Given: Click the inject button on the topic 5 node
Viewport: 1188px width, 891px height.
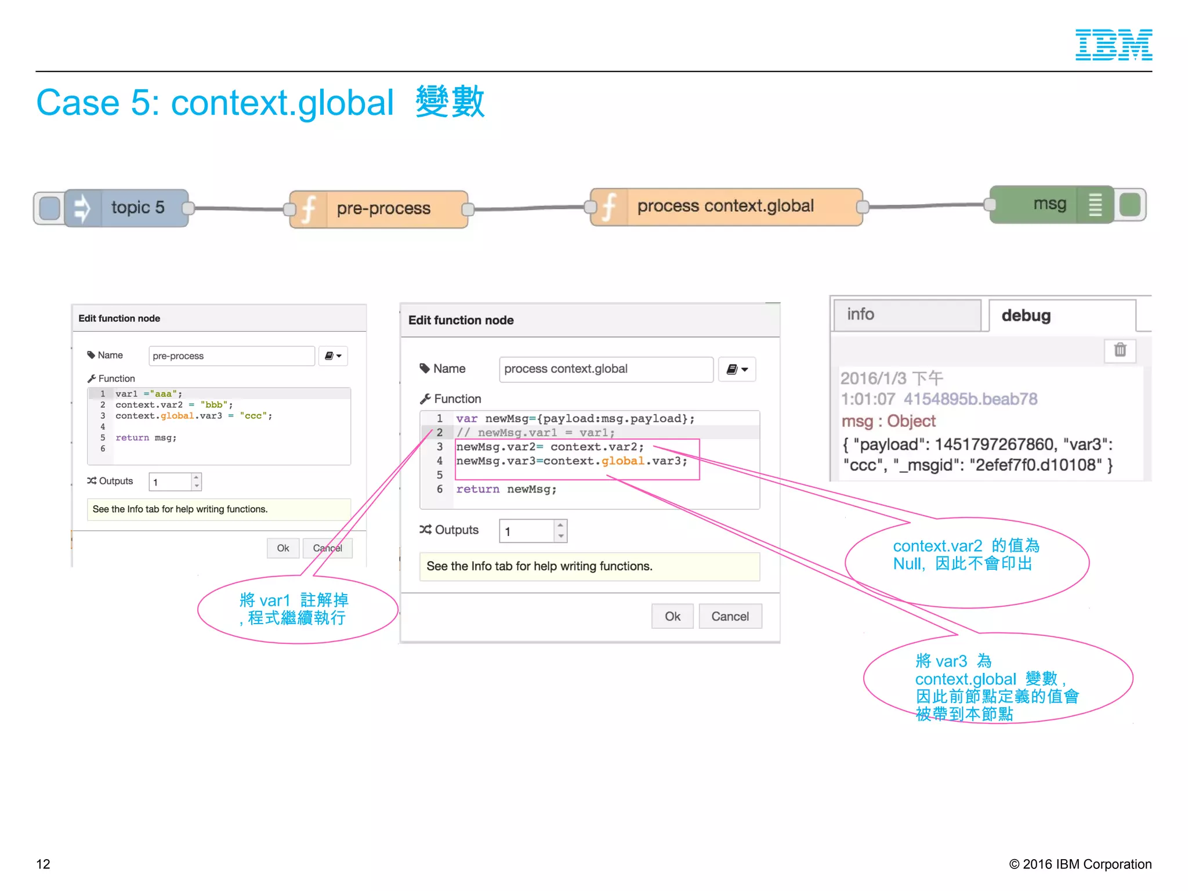Looking at the screenshot, I should [x=50, y=208].
